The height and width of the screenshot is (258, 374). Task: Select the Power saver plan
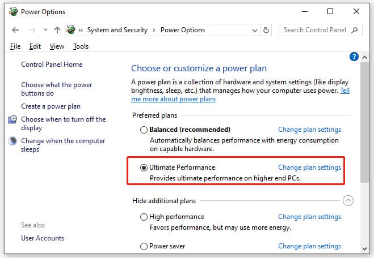(144, 246)
